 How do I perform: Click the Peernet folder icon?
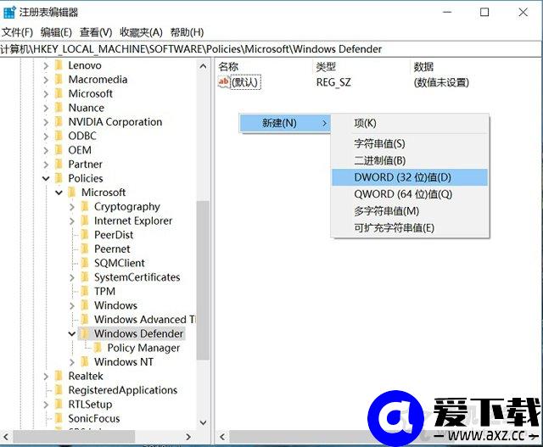point(85,249)
